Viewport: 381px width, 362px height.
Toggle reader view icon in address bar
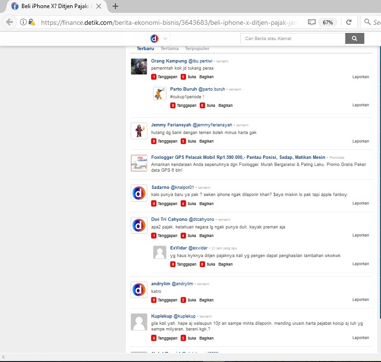pyautogui.click(x=311, y=22)
